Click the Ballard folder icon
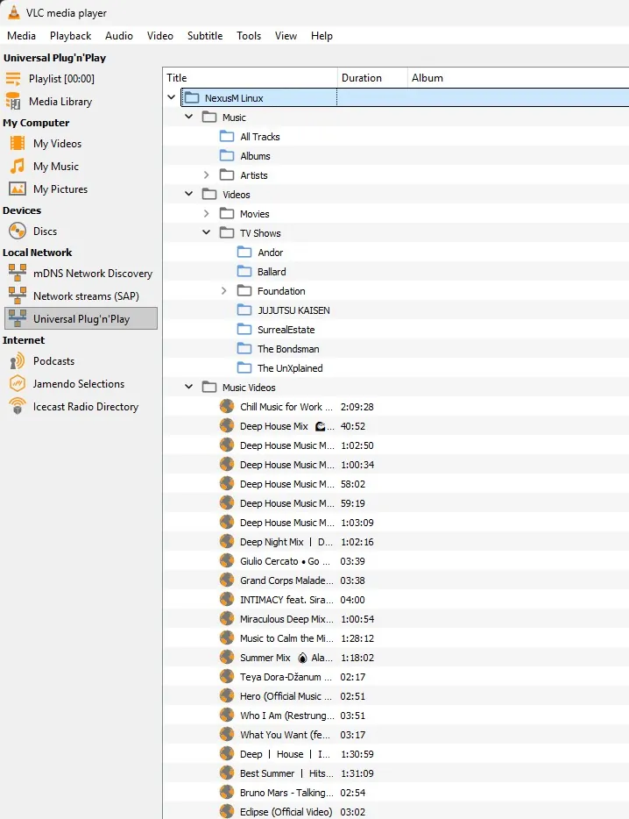 coord(244,272)
